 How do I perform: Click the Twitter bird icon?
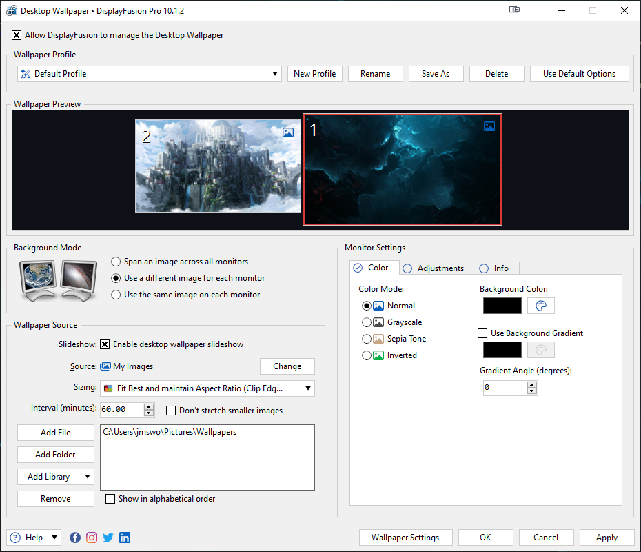pos(108,538)
